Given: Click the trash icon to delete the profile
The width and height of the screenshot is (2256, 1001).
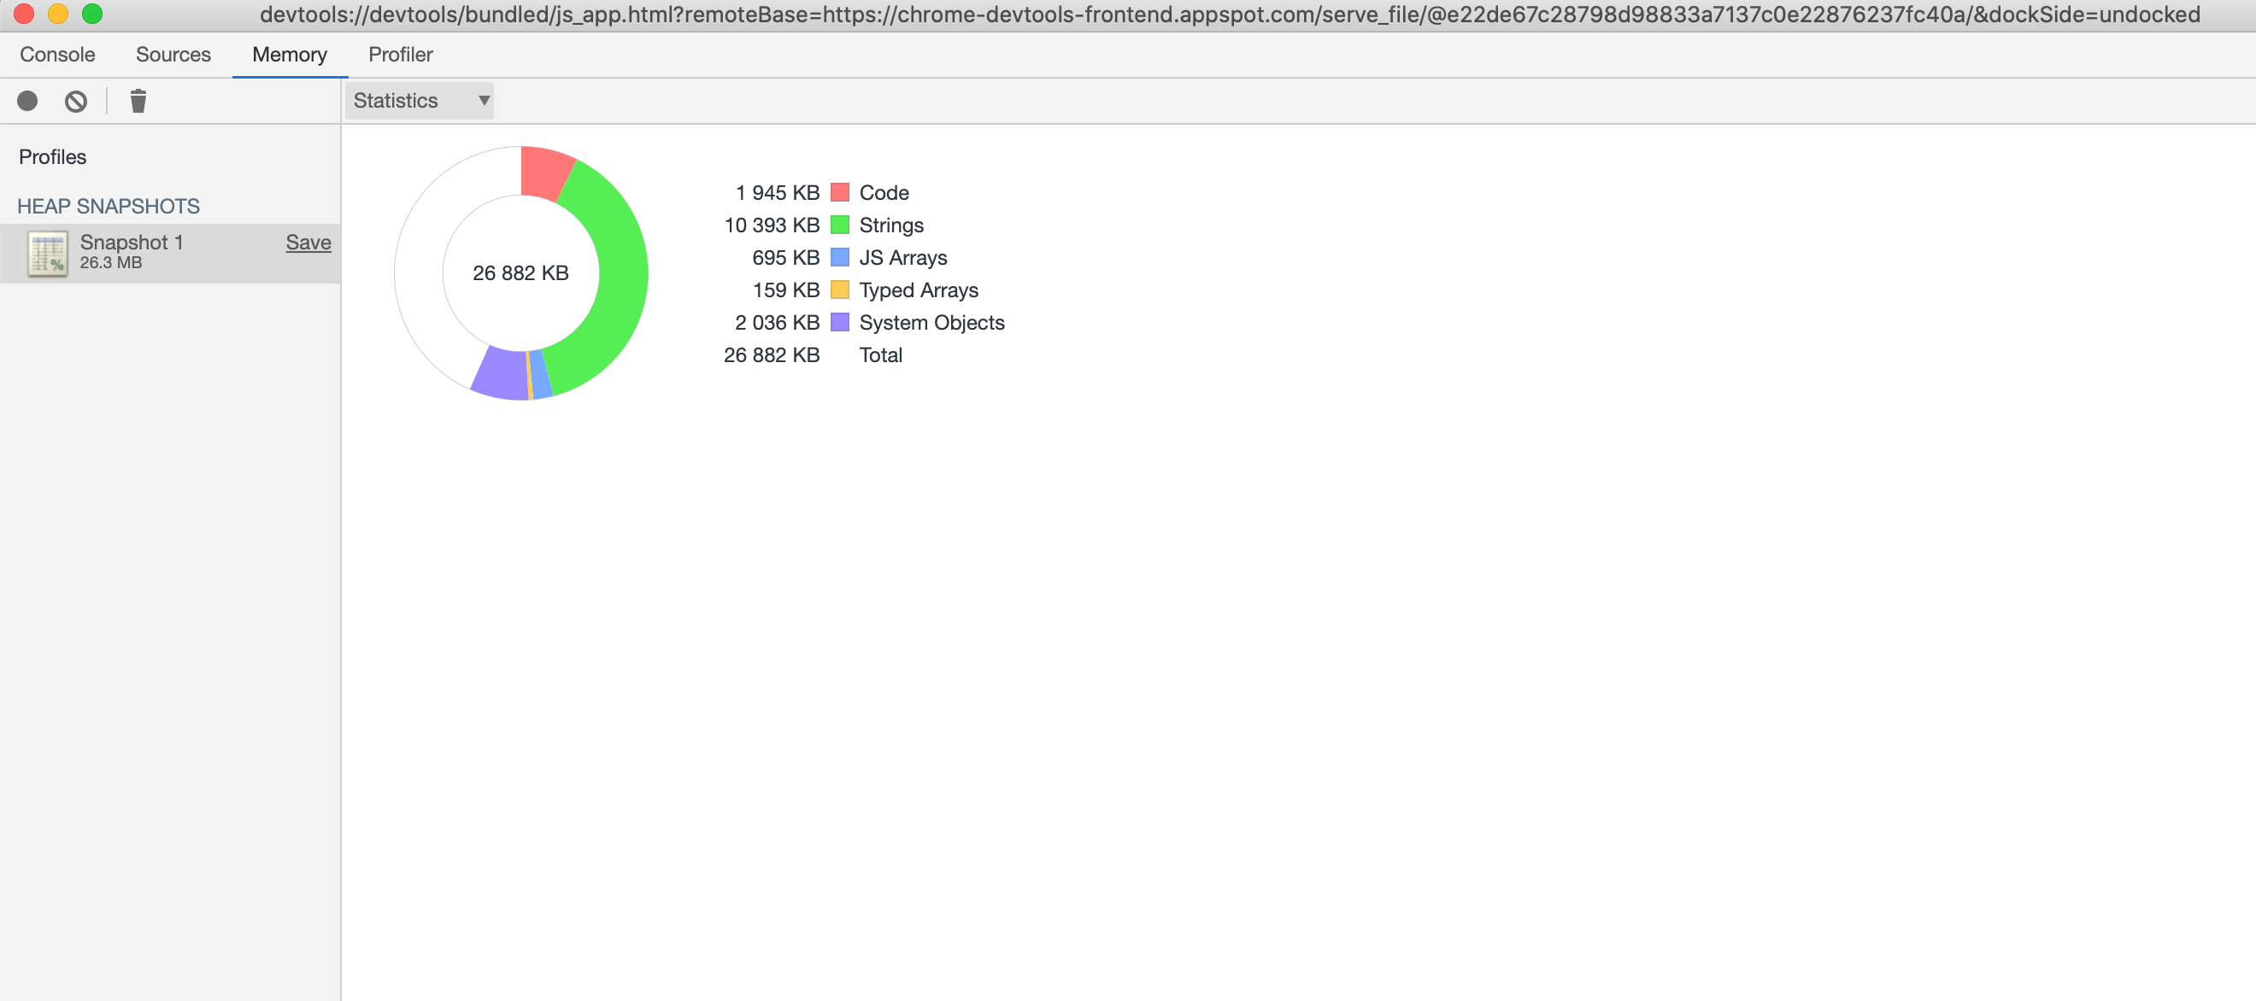Looking at the screenshot, I should [x=138, y=101].
